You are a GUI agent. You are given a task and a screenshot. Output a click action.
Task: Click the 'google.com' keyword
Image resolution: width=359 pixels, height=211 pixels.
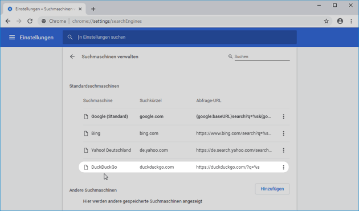(x=152, y=116)
